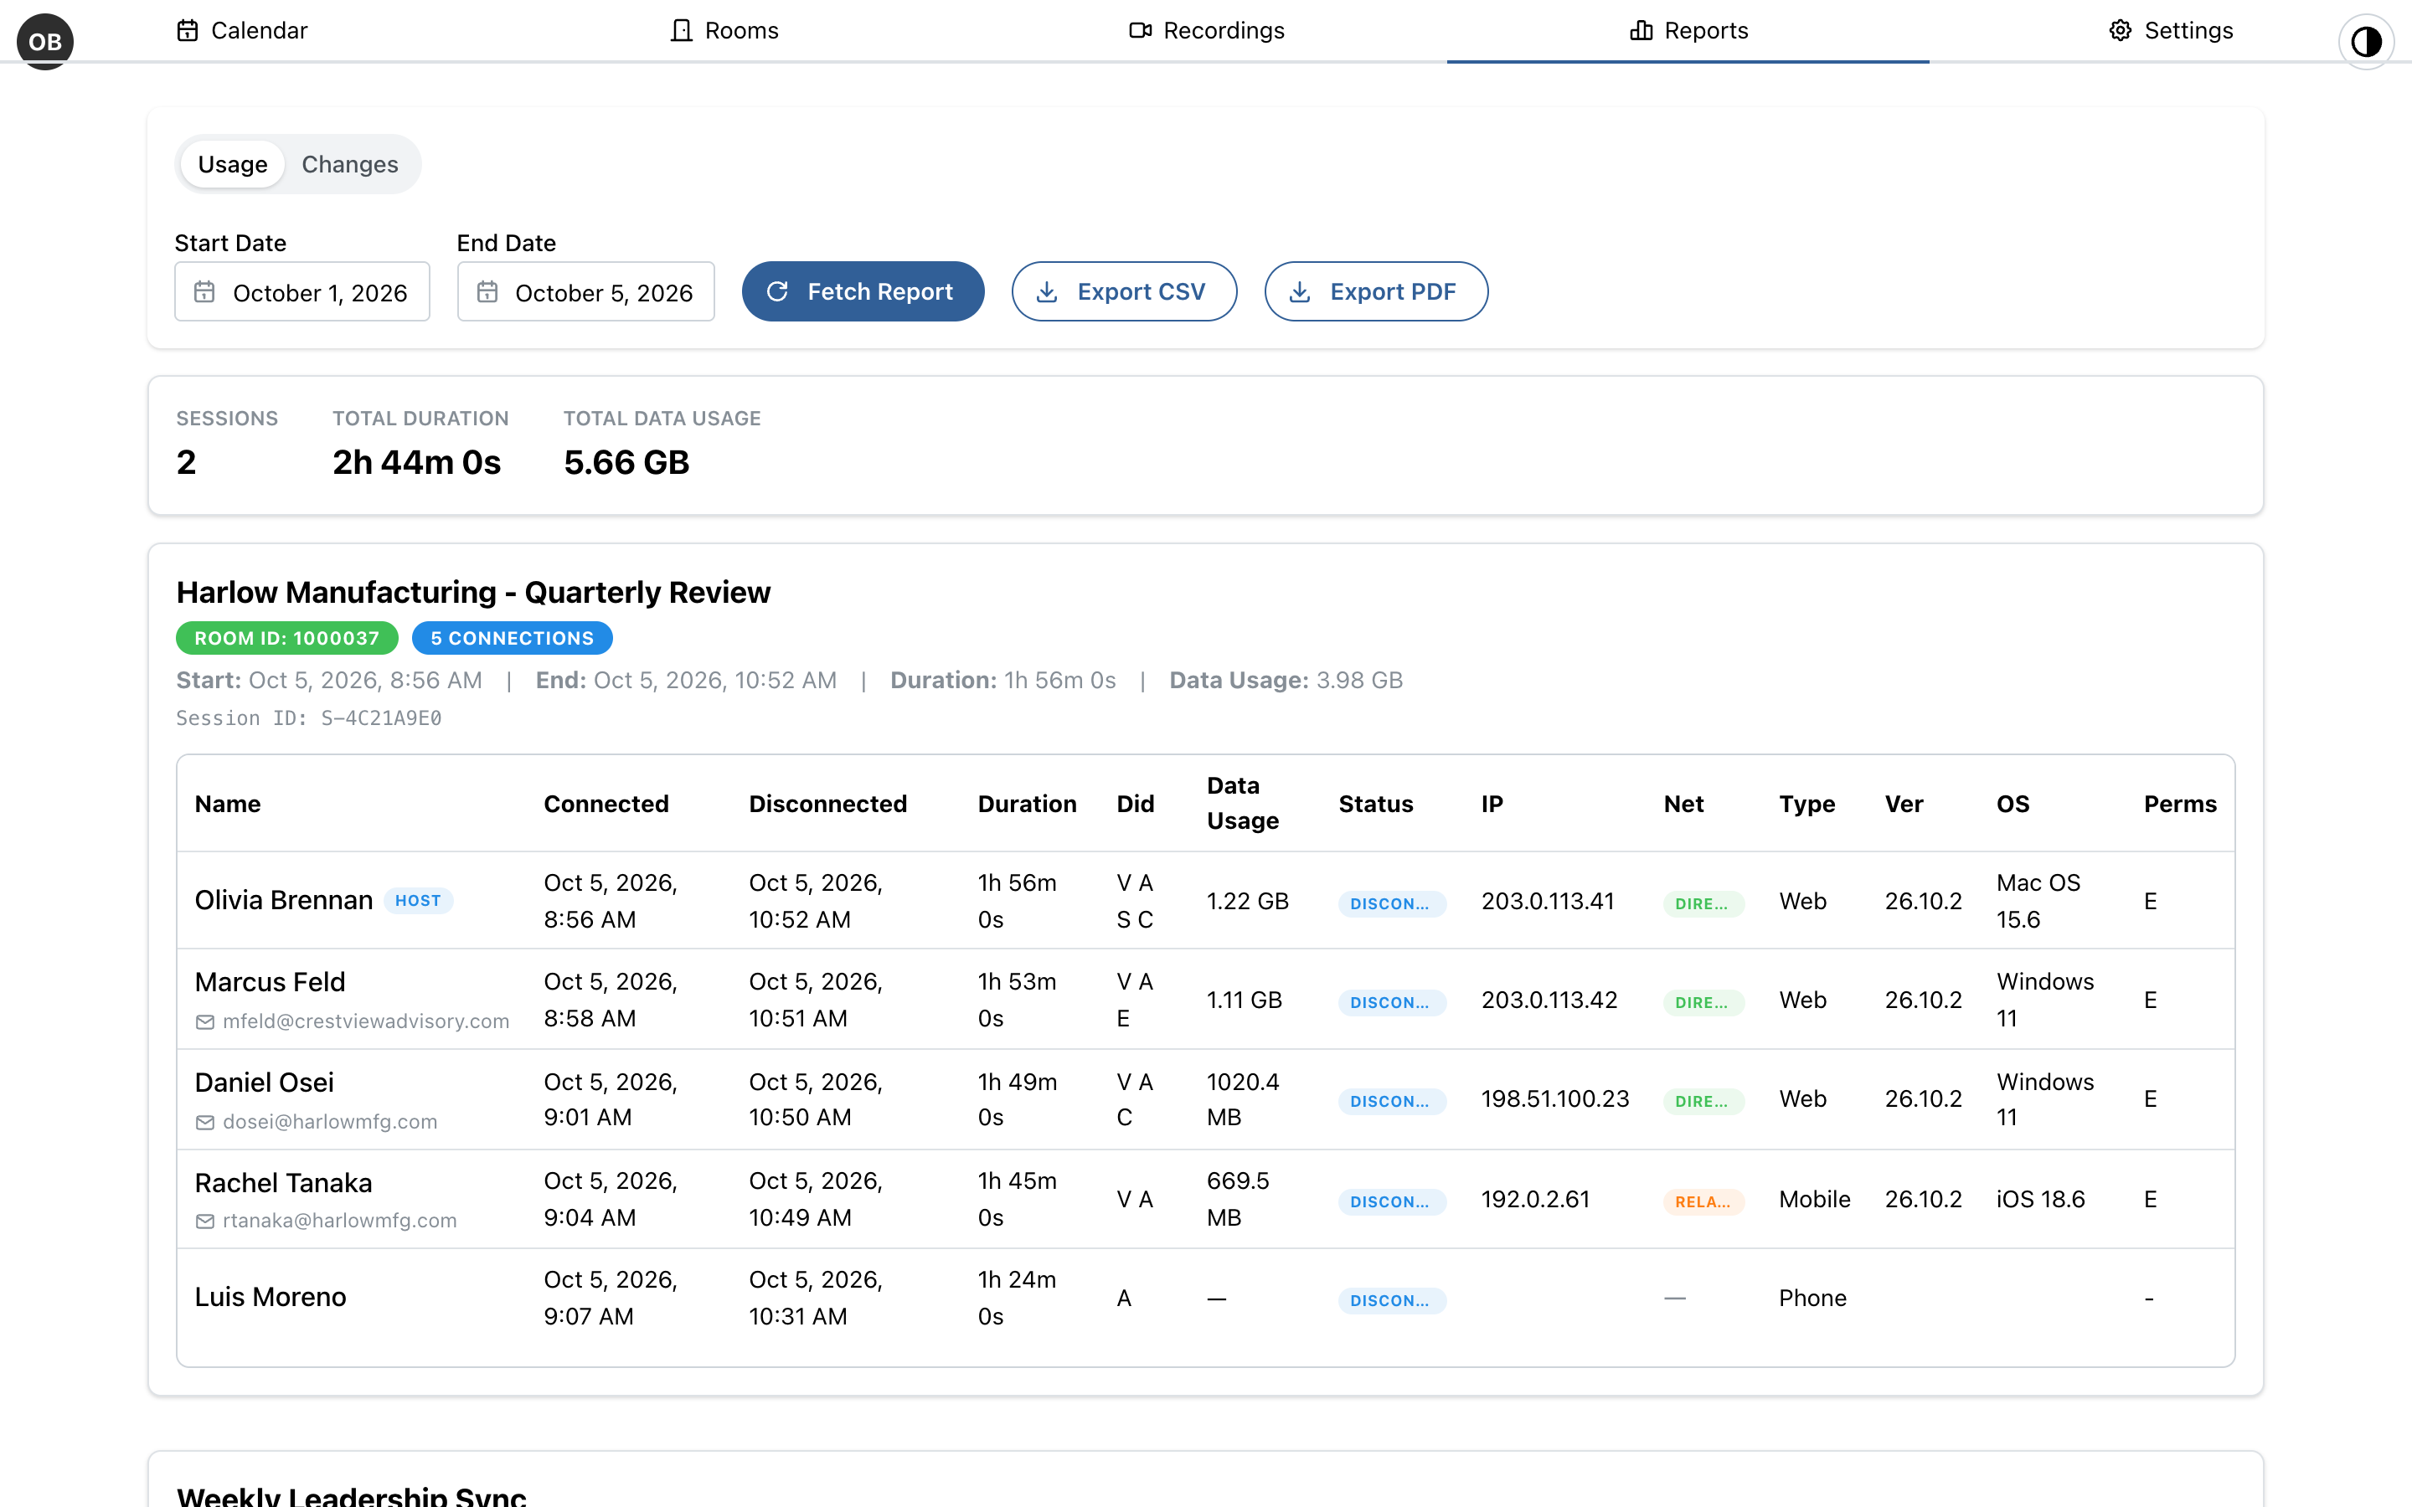The image size is (2412, 1507).
Task: Click the dosei@harlowmfg.com email
Action: click(x=330, y=1122)
